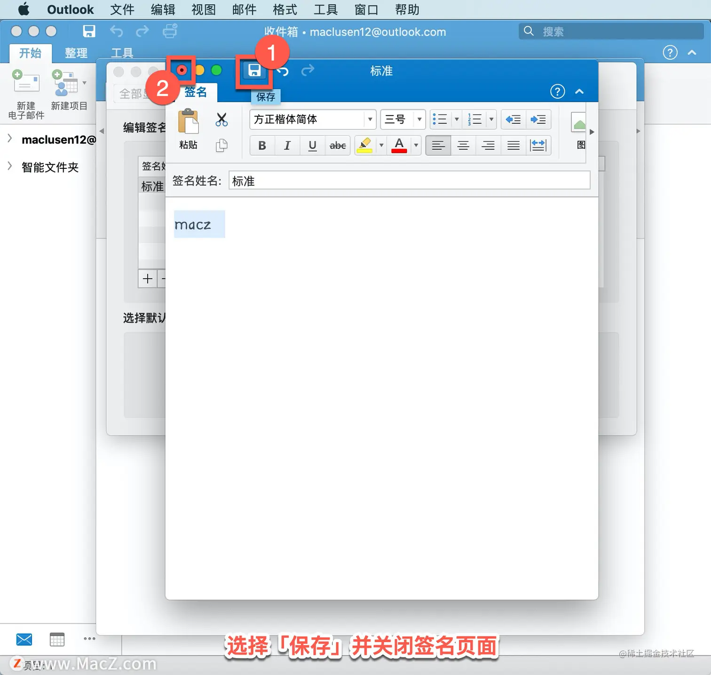Expand ribbon overflow arrow beside picture icon
The width and height of the screenshot is (711, 675).
point(592,132)
